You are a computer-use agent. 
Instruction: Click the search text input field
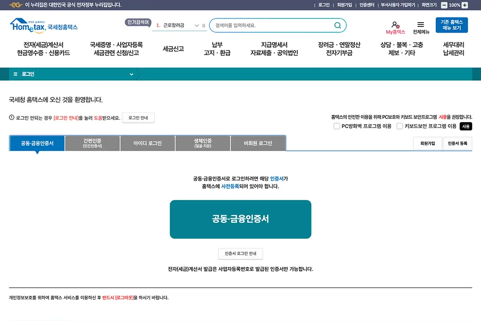[x=269, y=25]
